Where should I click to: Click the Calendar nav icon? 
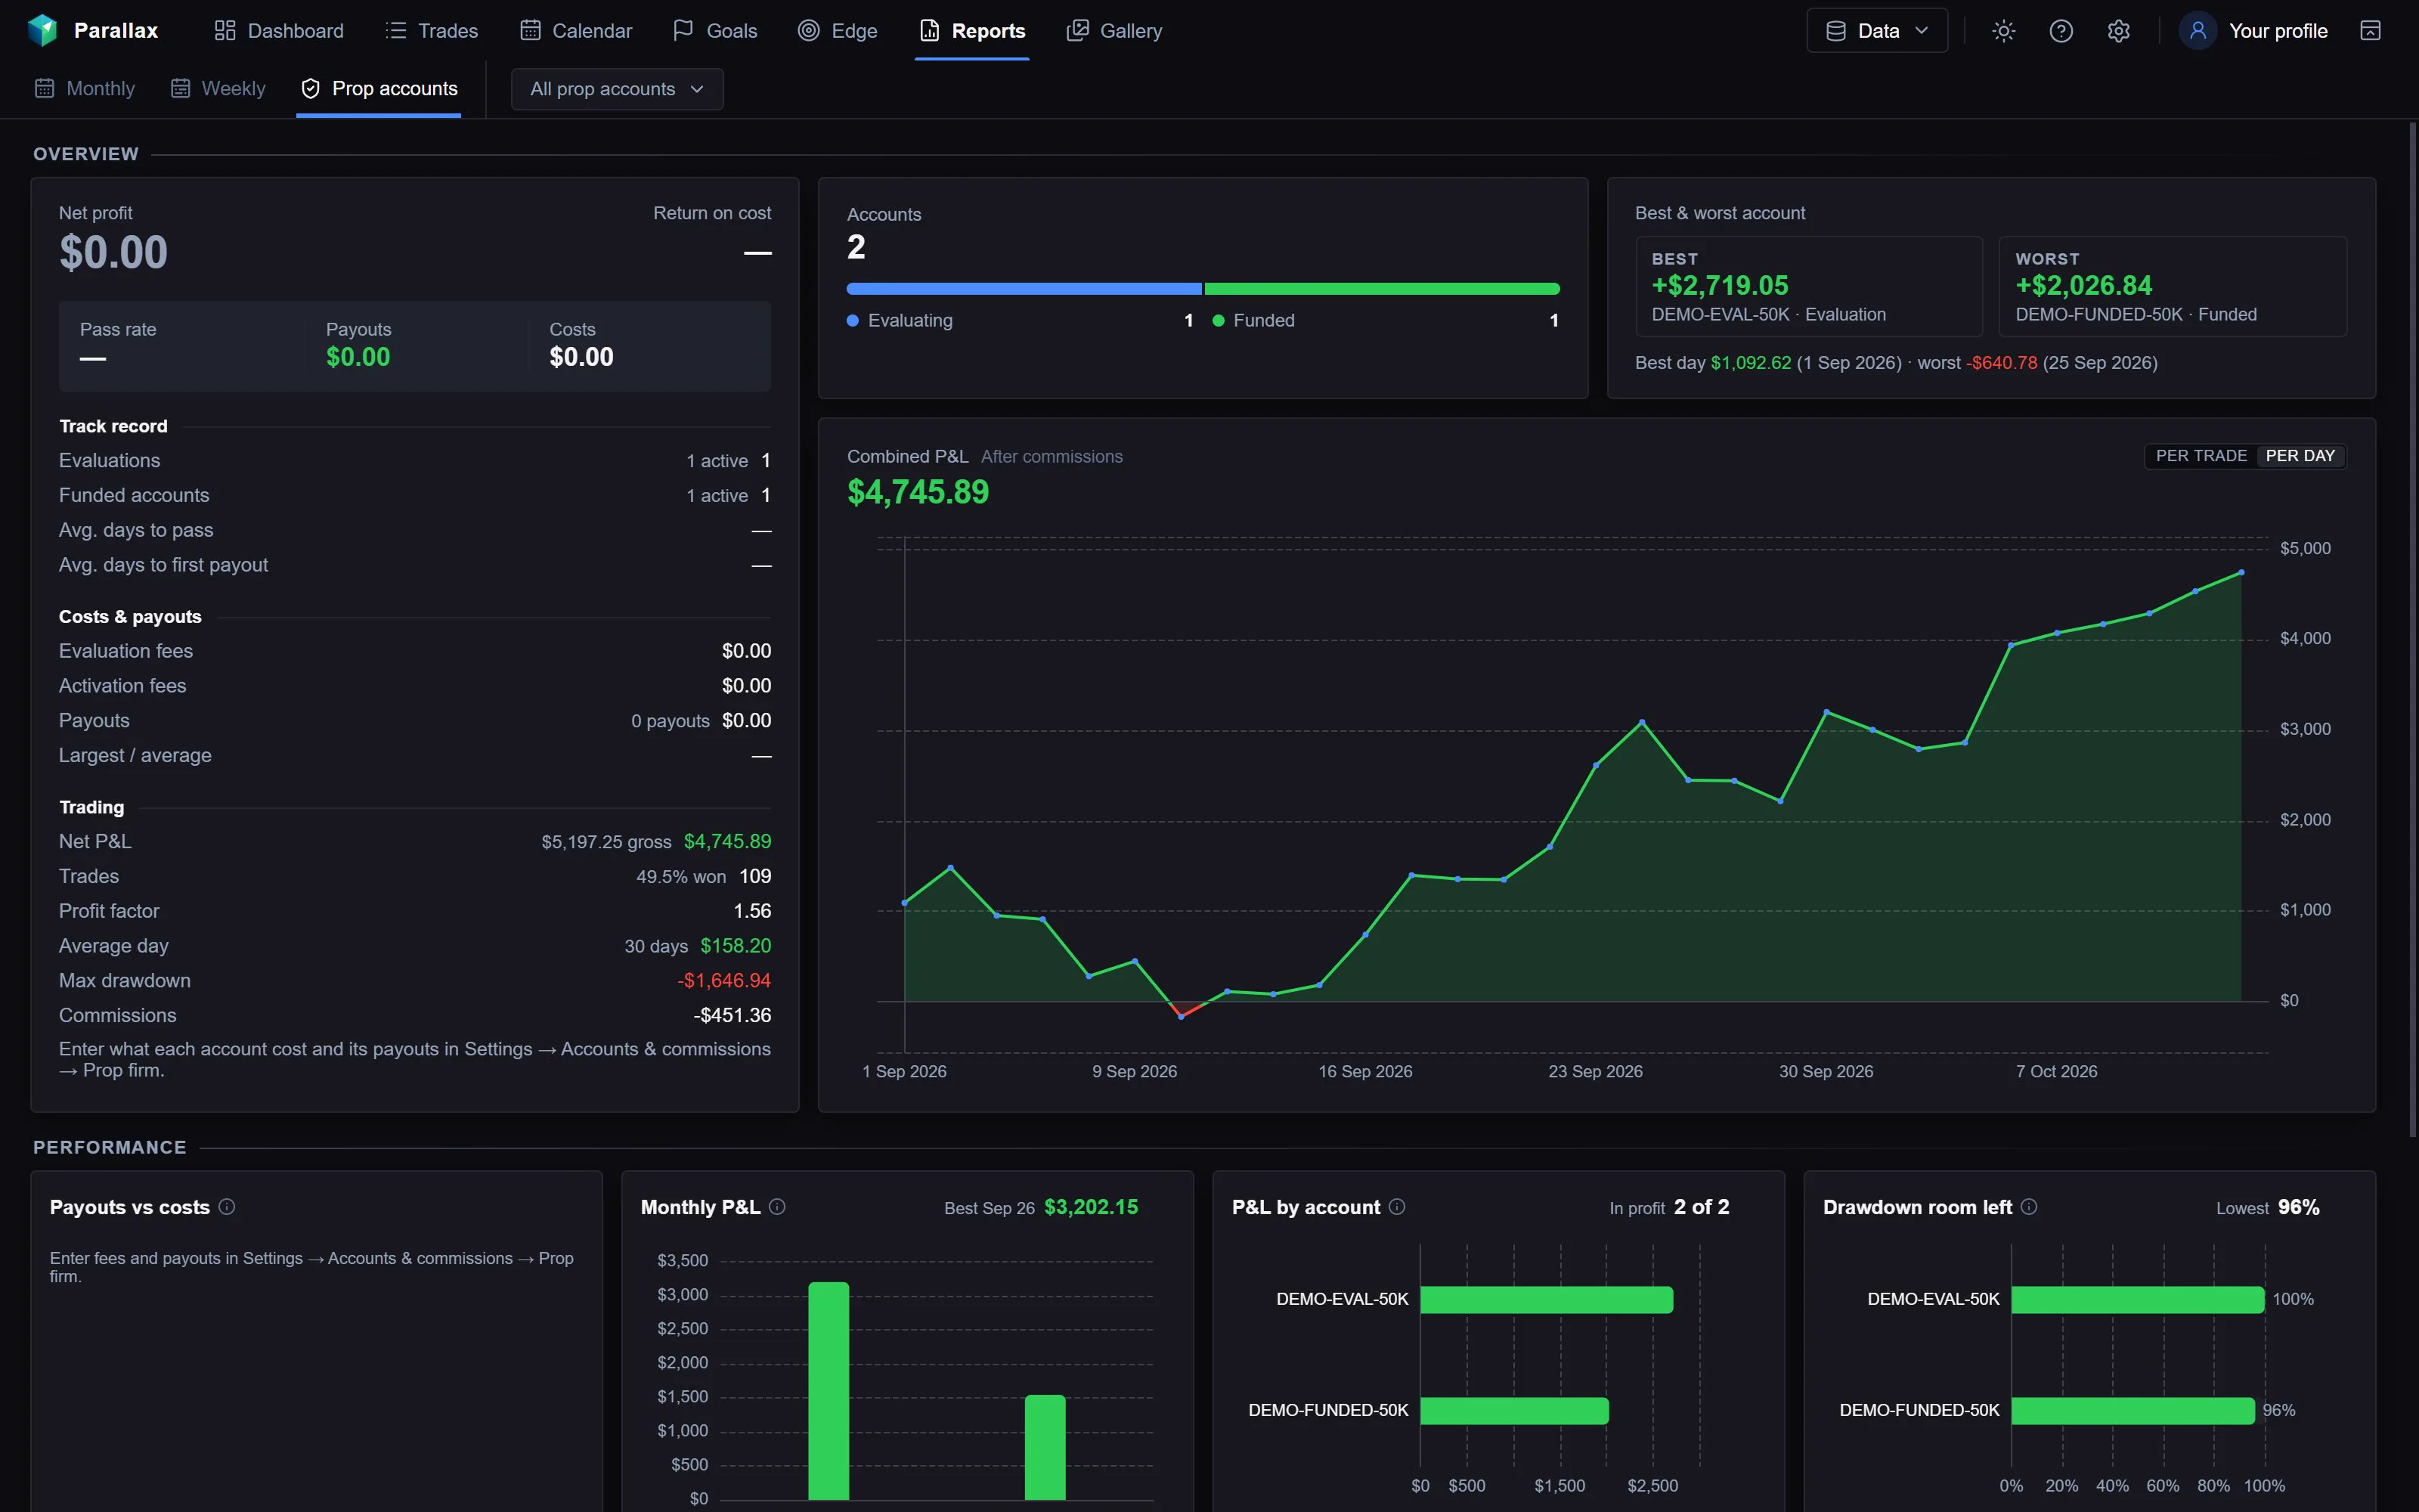tap(530, 31)
